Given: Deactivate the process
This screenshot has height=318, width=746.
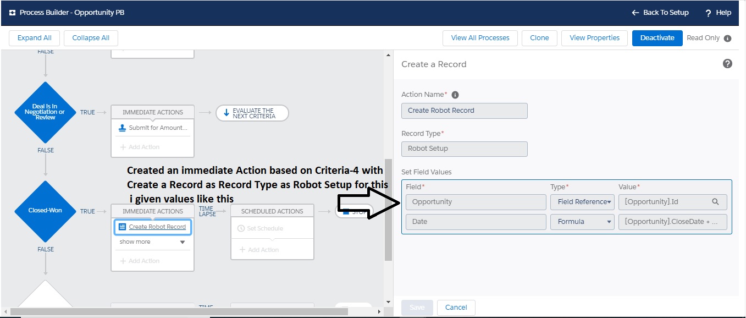Looking at the screenshot, I should tap(657, 38).
